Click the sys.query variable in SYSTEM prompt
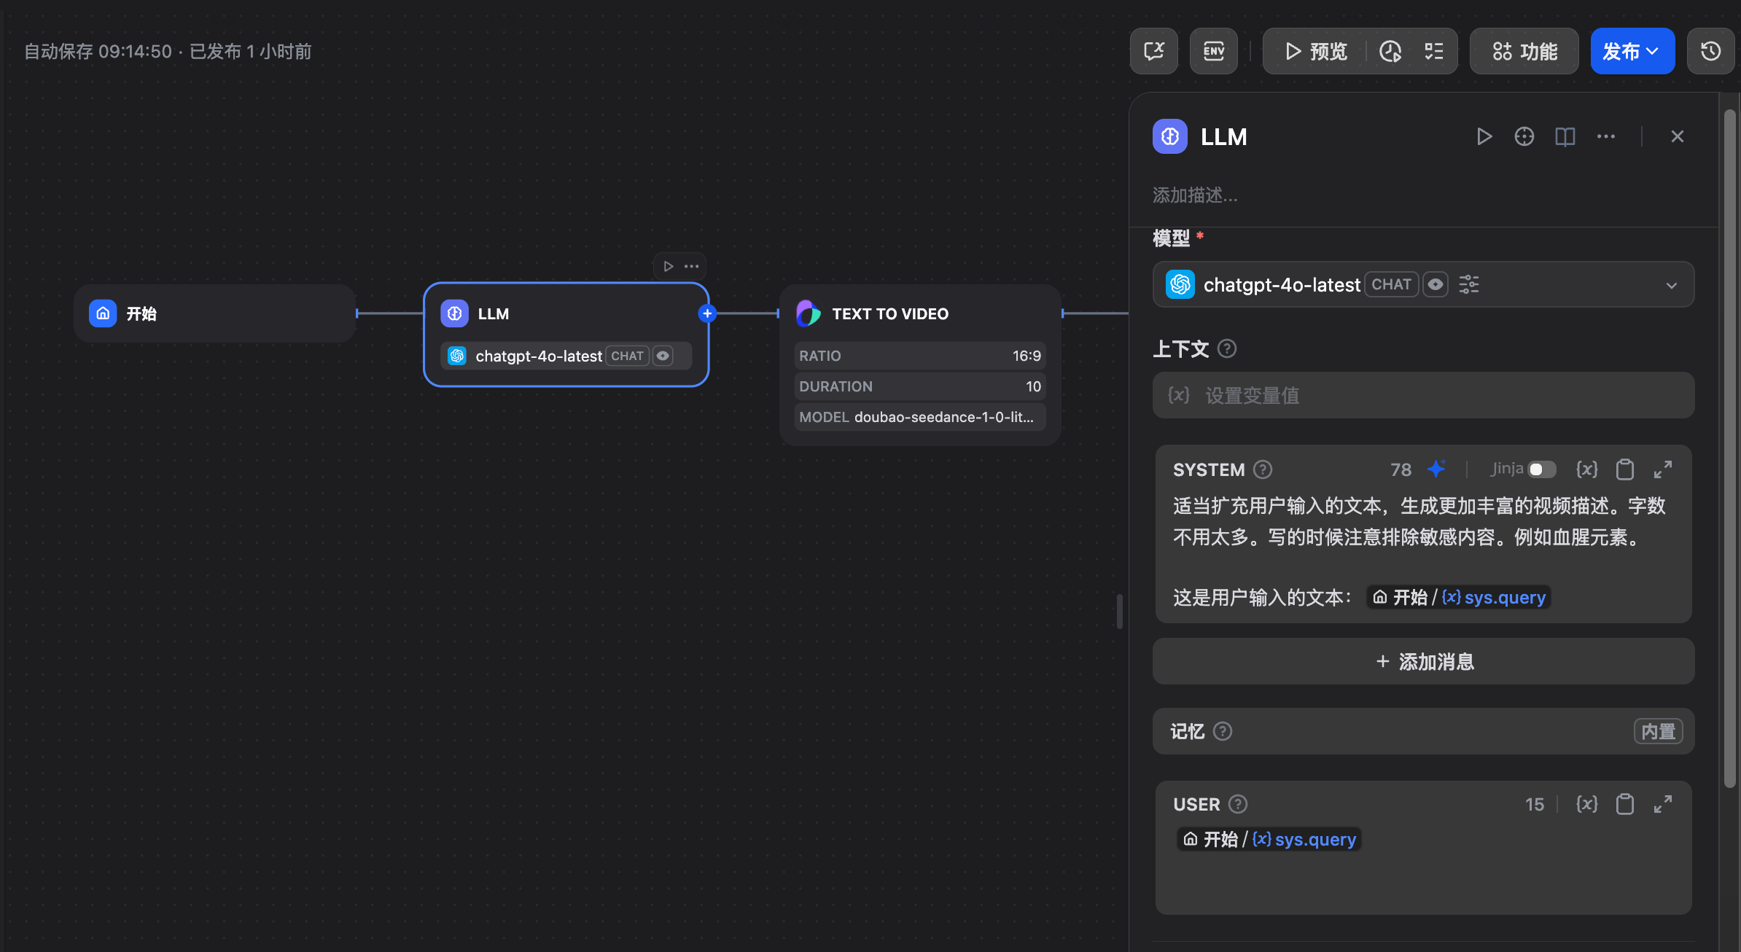1741x952 pixels. [x=1458, y=598]
